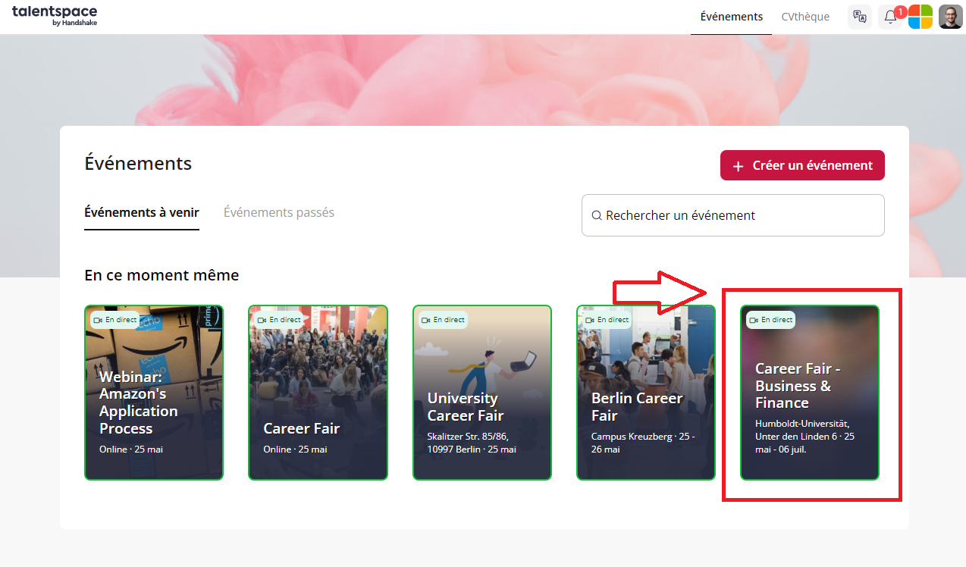Click En direct badge on Business & Finance card
The width and height of the screenshot is (966, 567).
tap(770, 320)
